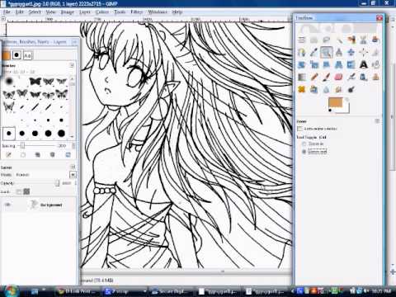The width and height of the screenshot is (396, 297).
Task: Toggle lock pixels checkbox in Layers
Action: point(19,191)
